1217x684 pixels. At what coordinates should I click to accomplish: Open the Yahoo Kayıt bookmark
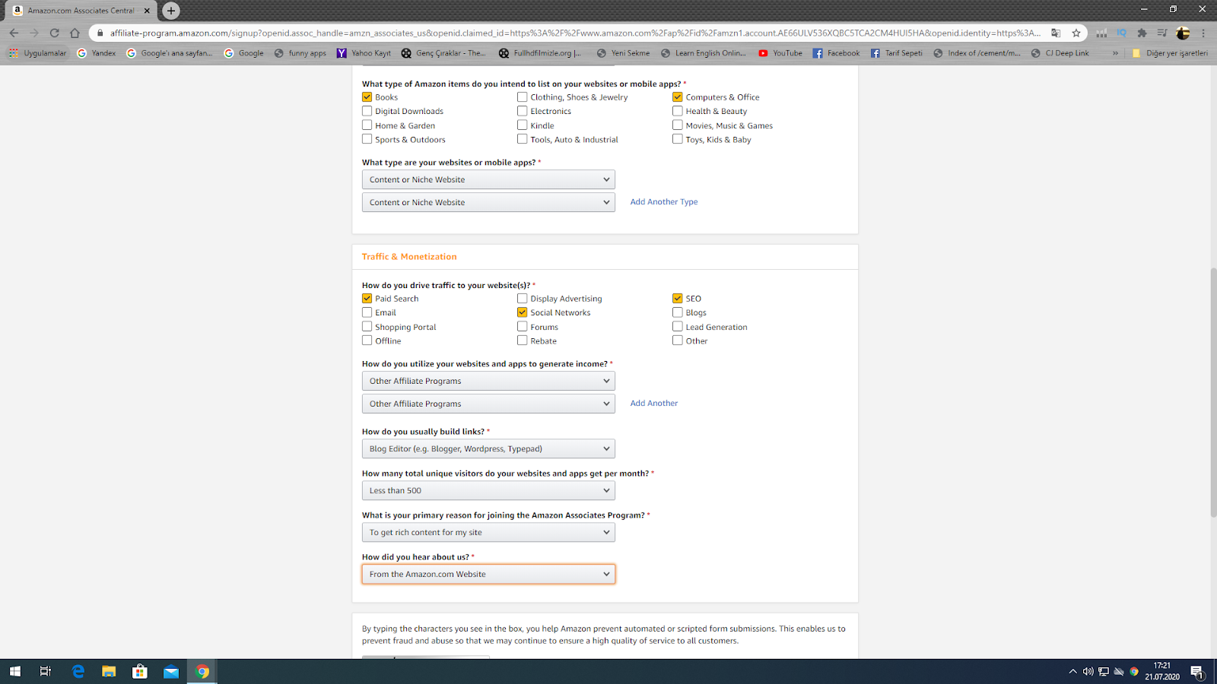tap(364, 53)
